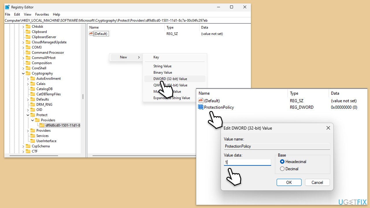Image resolution: width=370 pixels, height=208 pixels.
Task: Close the Edit DWORD dialog
Action: click(328, 128)
